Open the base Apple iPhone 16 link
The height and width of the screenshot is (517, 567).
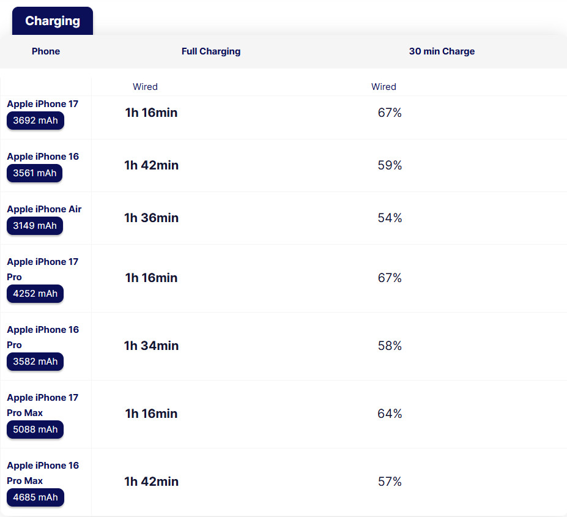[x=43, y=157]
